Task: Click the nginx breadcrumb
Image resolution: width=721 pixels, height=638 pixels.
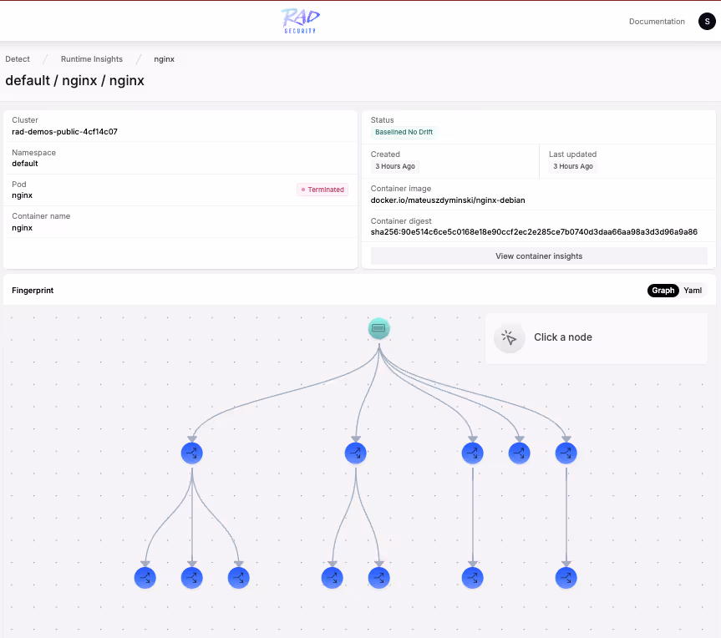Action: [x=164, y=59]
